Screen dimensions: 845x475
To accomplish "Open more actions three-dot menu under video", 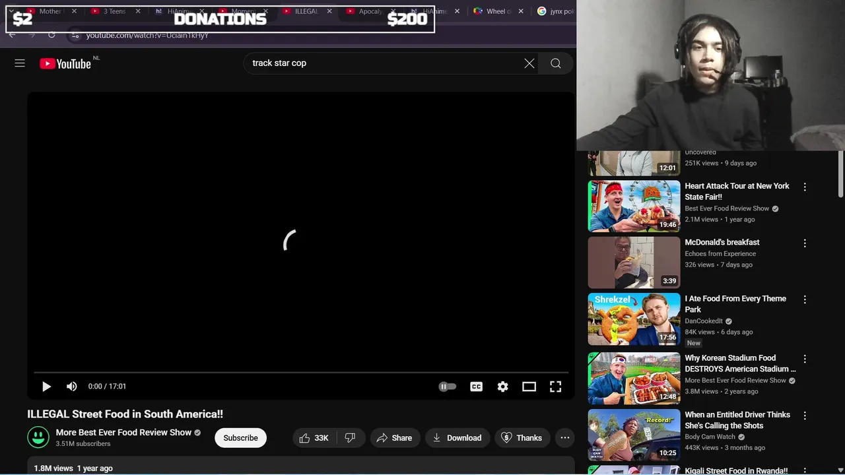I will coord(565,438).
